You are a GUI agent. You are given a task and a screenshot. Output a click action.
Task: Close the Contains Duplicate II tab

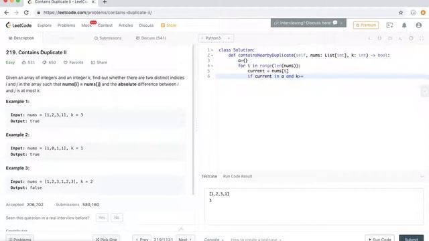pyautogui.click(x=93, y=2)
